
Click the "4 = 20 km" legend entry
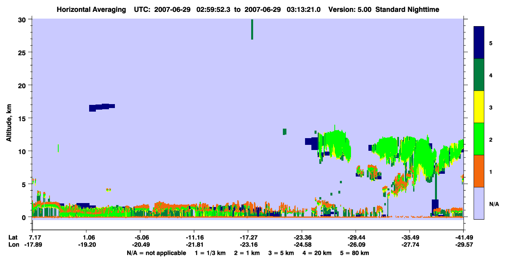[318, 253]
